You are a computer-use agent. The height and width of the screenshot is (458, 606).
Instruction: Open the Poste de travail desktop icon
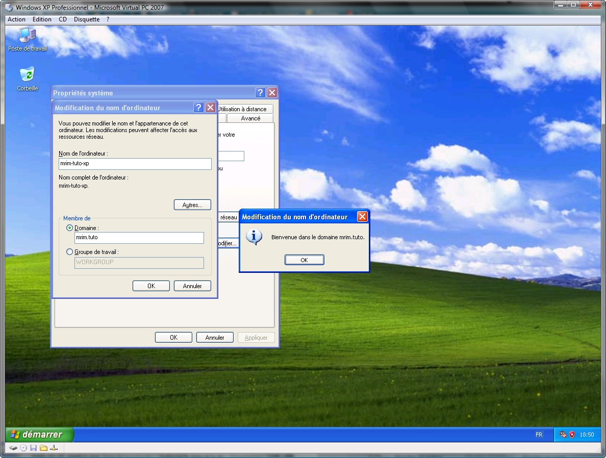[x=28, y=39]
